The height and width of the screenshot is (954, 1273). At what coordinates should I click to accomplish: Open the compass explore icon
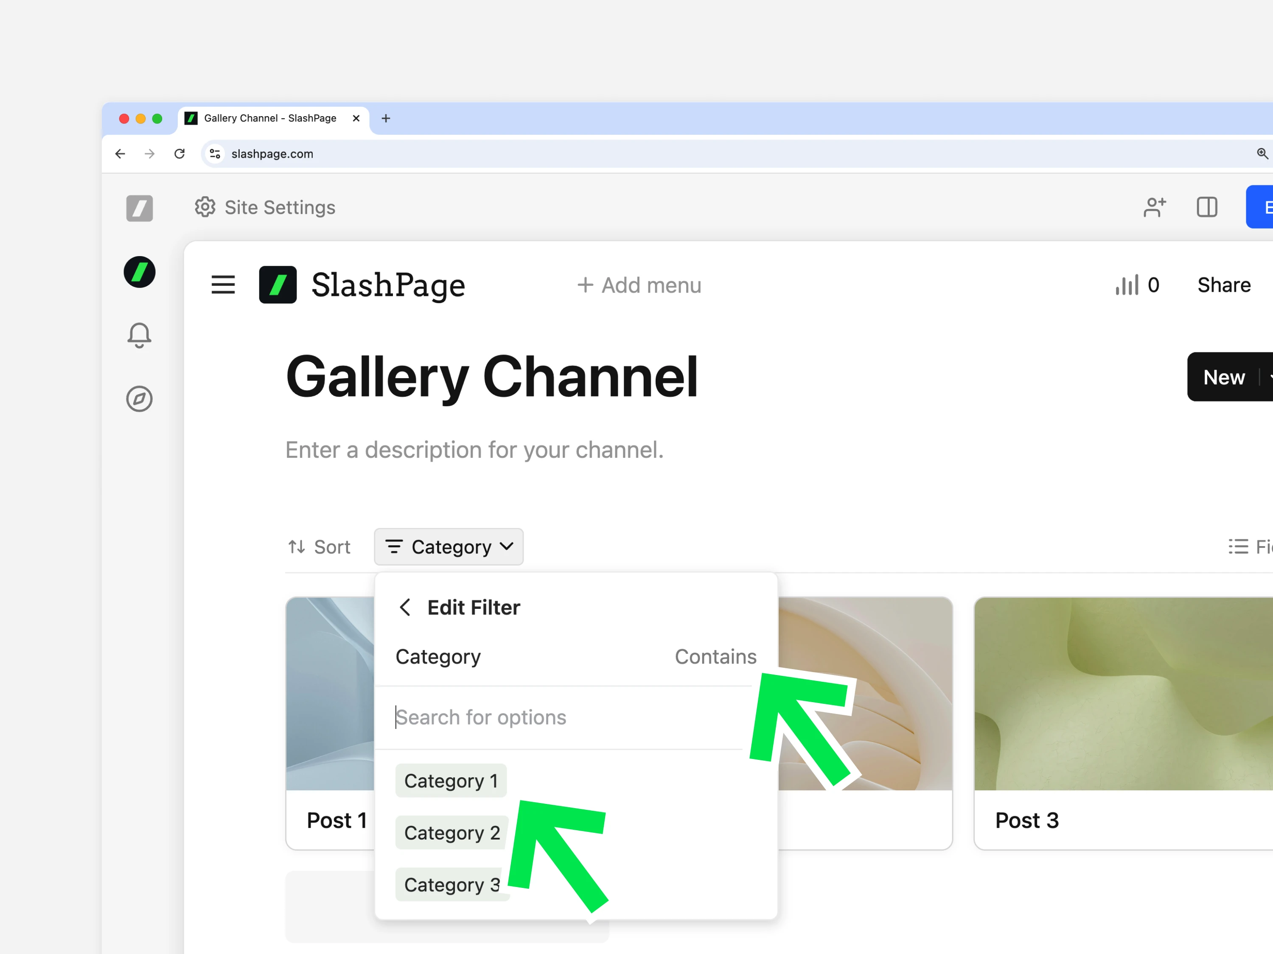point(139,399)
